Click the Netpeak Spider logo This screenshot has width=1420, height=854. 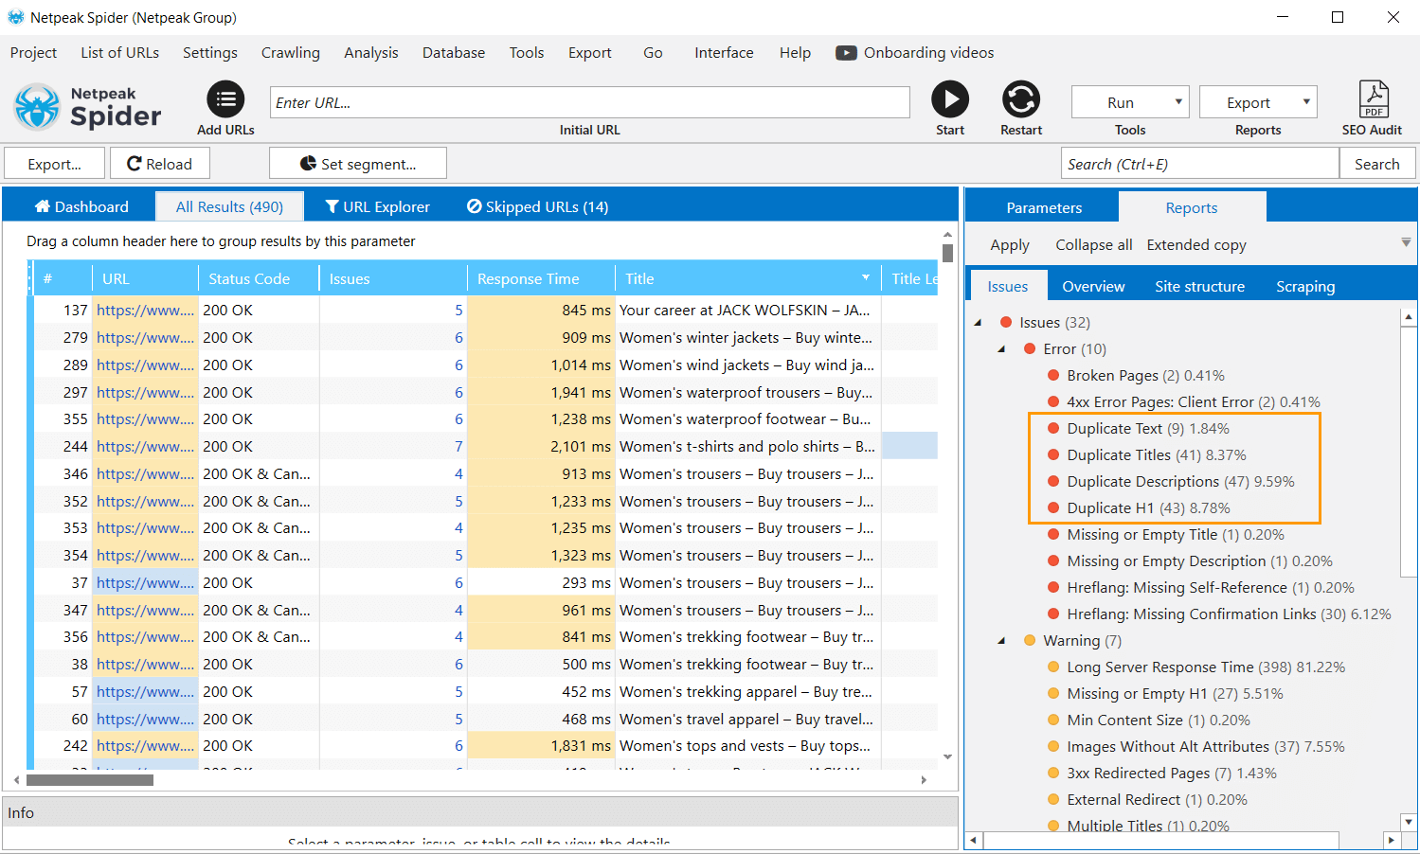coord(88,106)
